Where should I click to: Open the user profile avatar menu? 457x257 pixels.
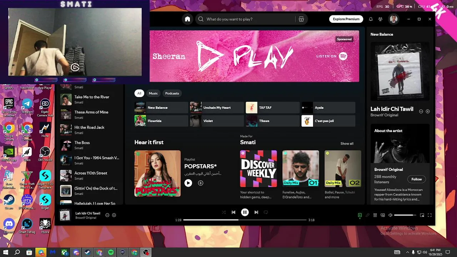tap(393, 19)
